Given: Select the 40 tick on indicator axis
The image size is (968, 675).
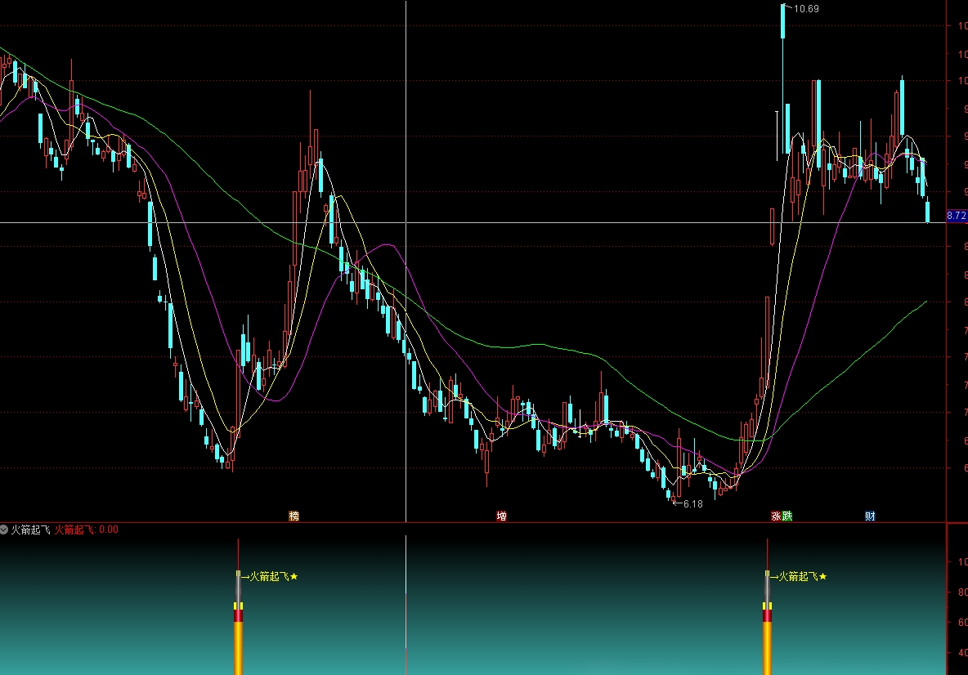Looking at the screenshot, I should [962, 652].
